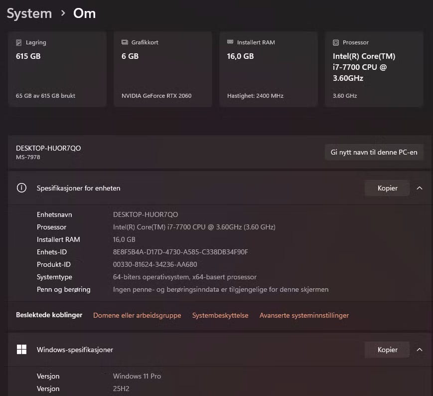Open the Prosessor Intel Core i7-7700 card
Screen dimensions: 433x396
(x=374, y=69)
